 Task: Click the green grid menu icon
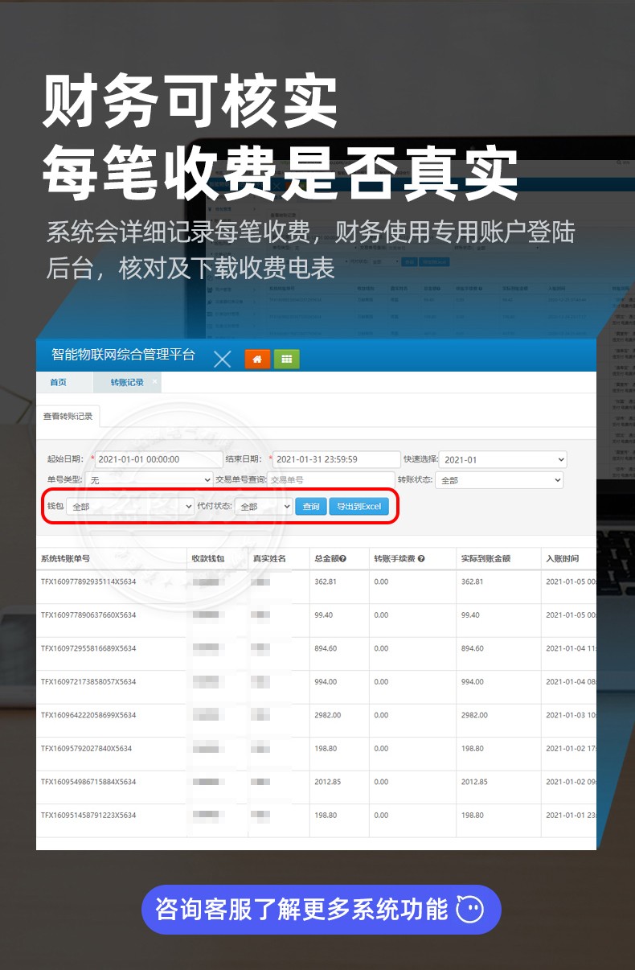point(286,360)
